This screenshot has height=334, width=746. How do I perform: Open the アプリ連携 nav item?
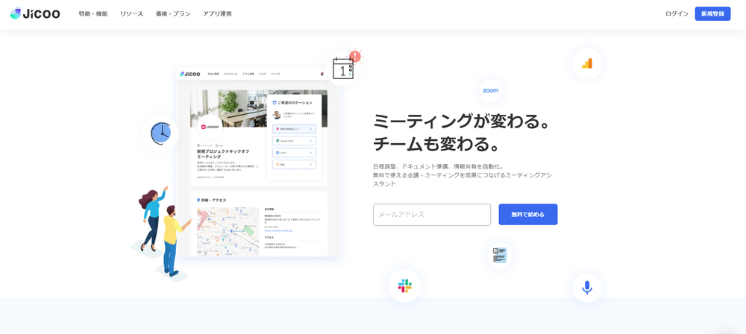click(x=217, y=14)
